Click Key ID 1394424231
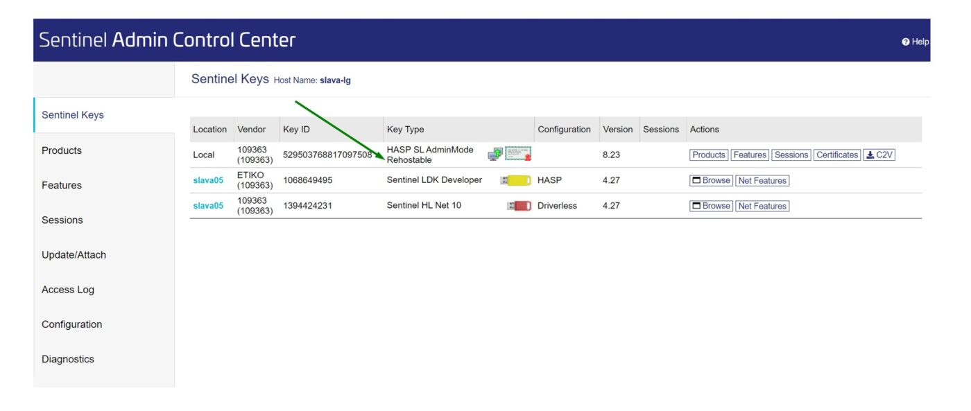Viewport: 971px width, 411px height. 307,206
